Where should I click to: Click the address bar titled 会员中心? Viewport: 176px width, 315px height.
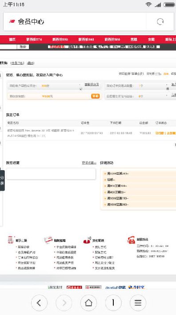tap(75, 21)
